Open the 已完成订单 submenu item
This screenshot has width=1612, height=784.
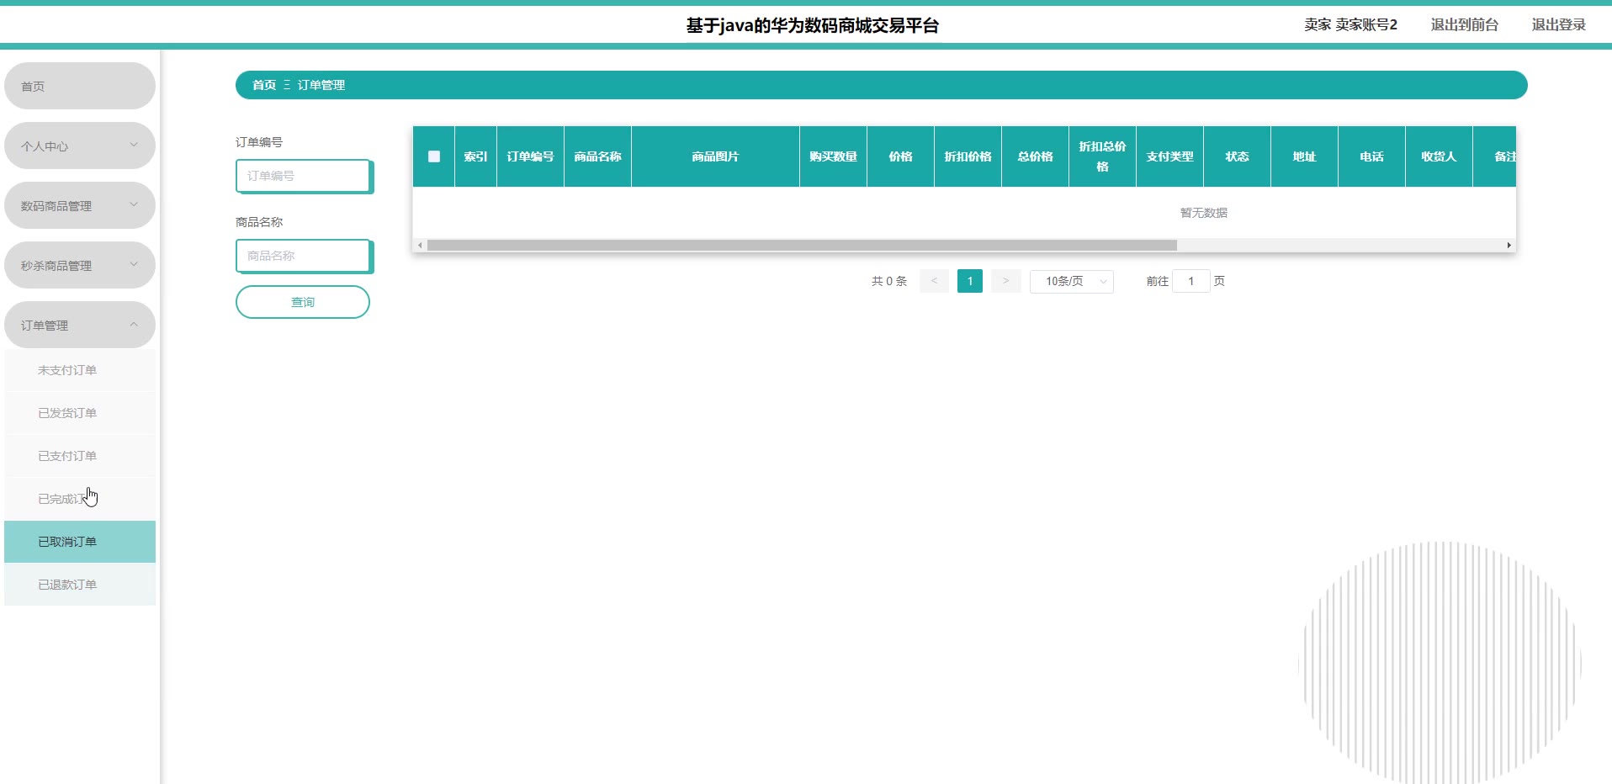(x=80, y=499)
